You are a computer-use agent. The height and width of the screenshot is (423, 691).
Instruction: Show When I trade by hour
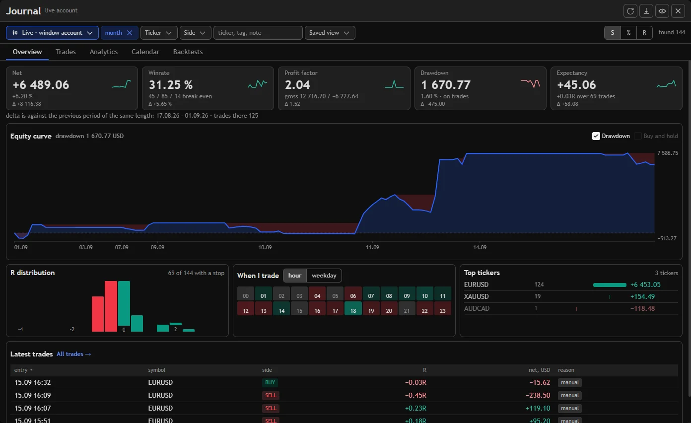pyautogui.click(x=295, y=276)
